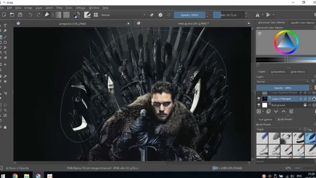
Task: Toggle lock on Background layer
Action: pyautogui.click(x=305, y=105)
